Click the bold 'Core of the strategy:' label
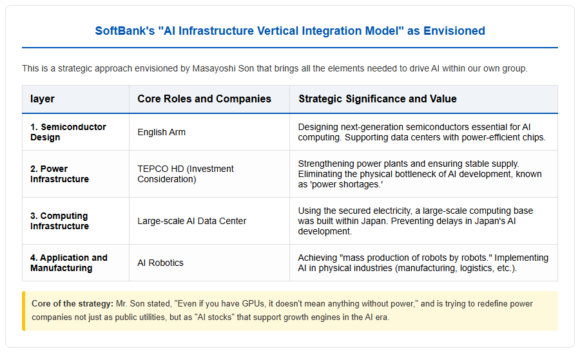Screen dimensions: 580x358 click(x=72, y=304)
